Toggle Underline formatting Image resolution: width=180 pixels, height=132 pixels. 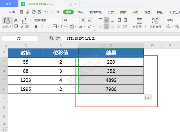coord(48,27)
